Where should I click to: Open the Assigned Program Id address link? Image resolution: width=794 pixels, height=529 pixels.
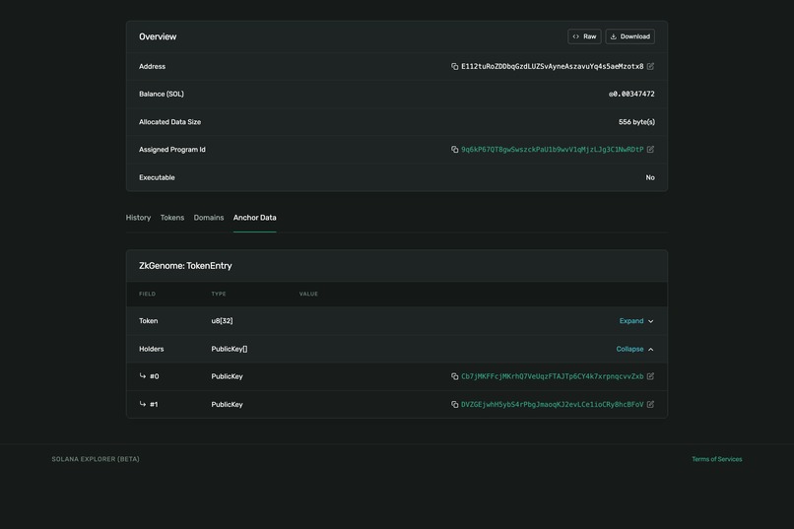(x=552, y=150)
